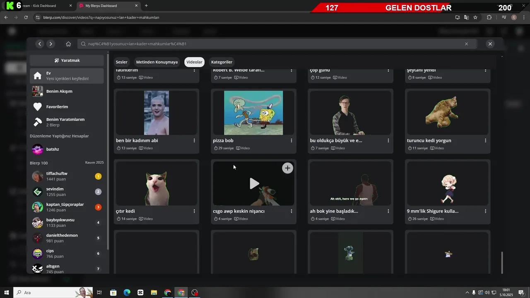Go forward with the modal forward arrow
The width and height of the screenshot is (530, 298).
point(51,44)
